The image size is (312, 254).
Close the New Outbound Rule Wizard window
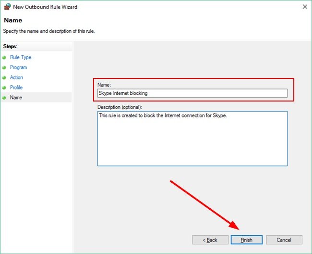[x=305, y=7]
